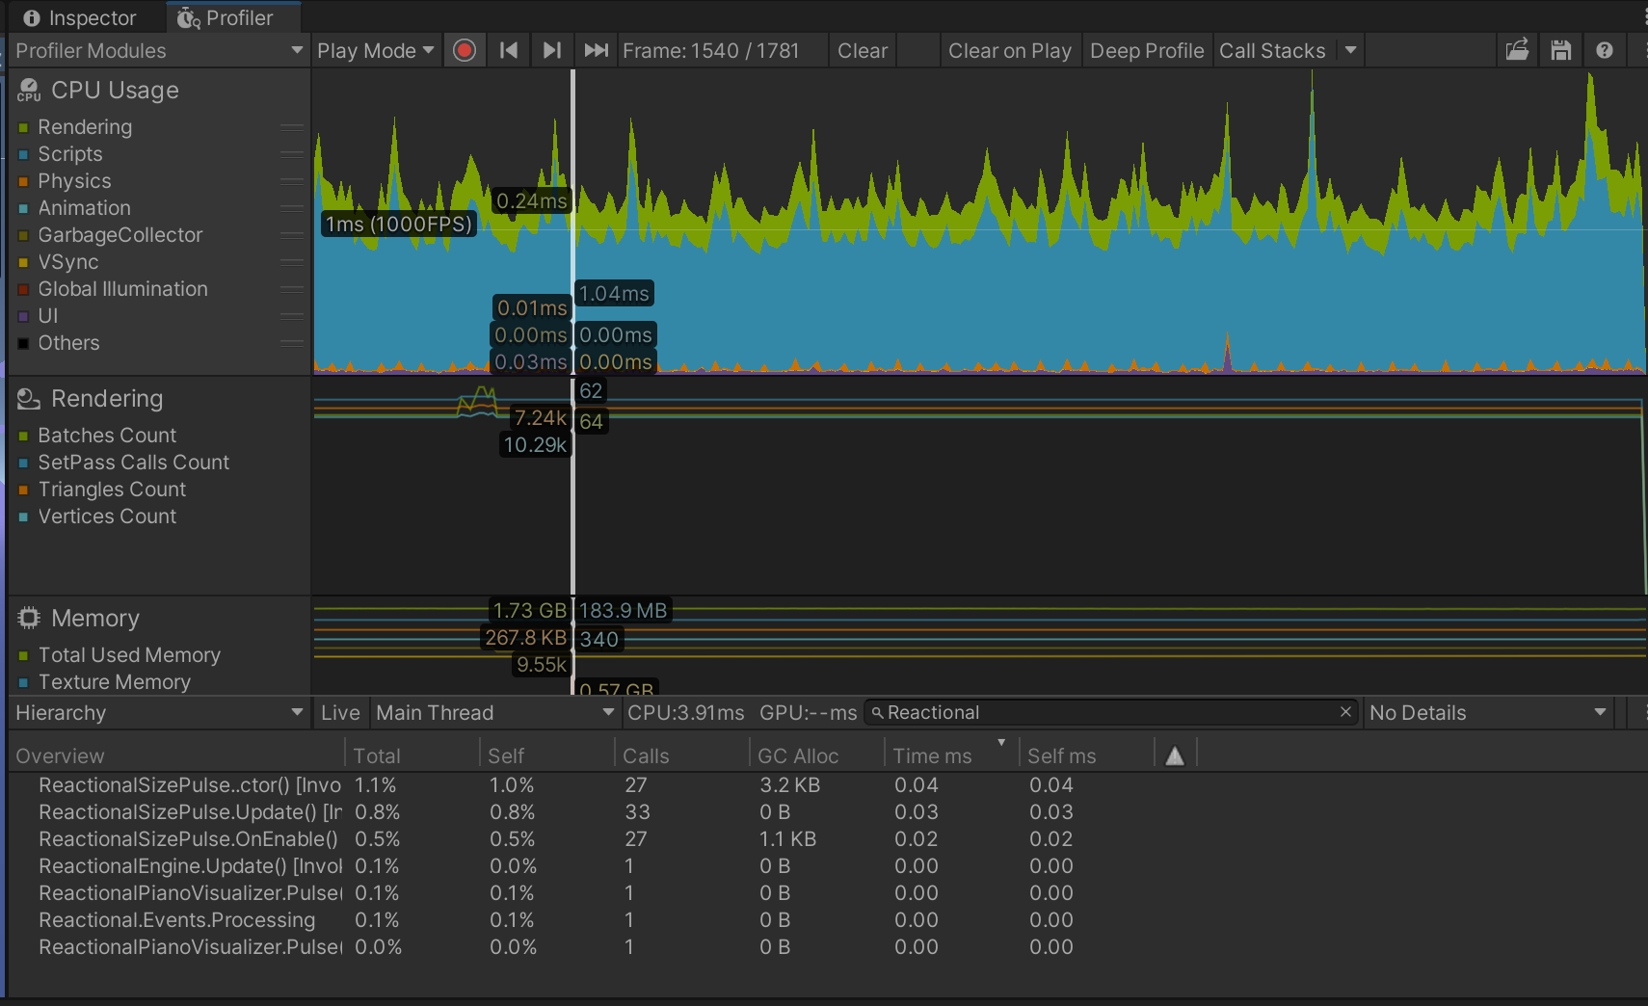Click the Memory module chip icon

coord(29,618)
